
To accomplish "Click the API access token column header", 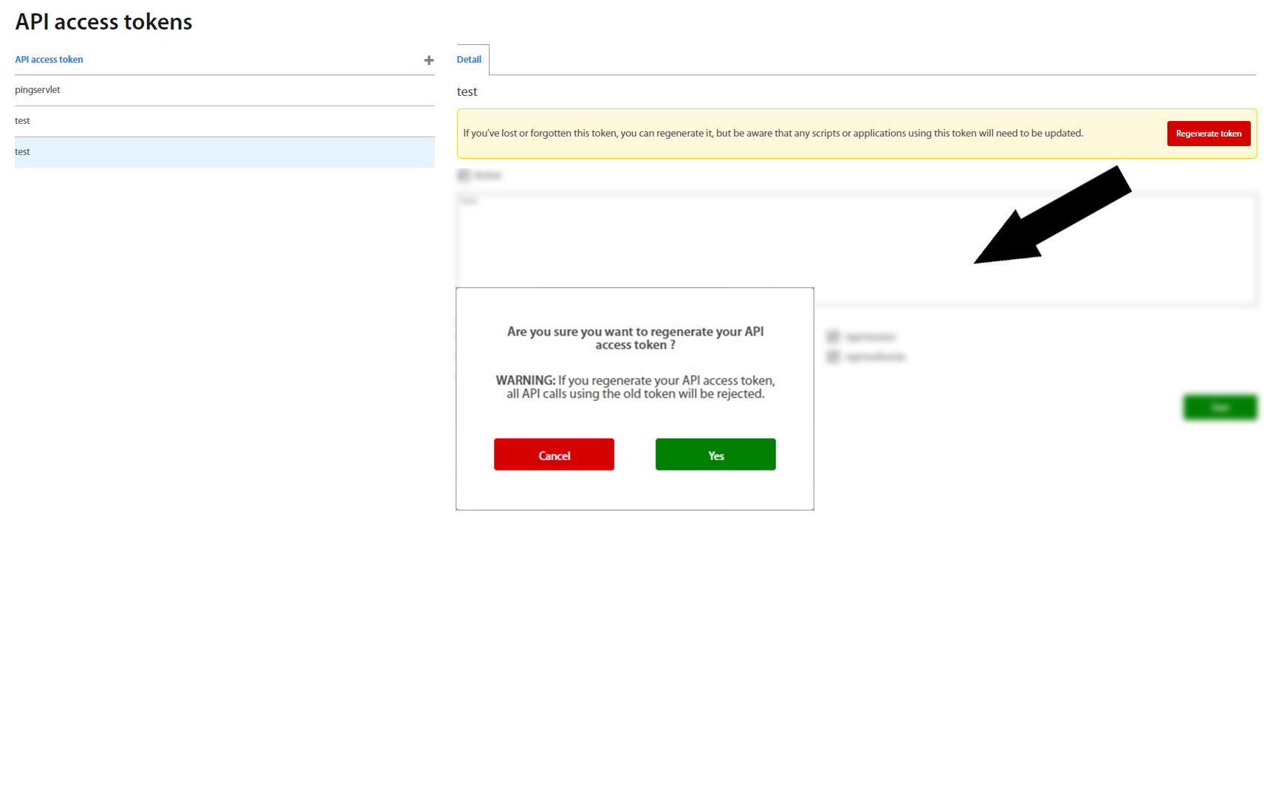I will click(x=49, y=60).
